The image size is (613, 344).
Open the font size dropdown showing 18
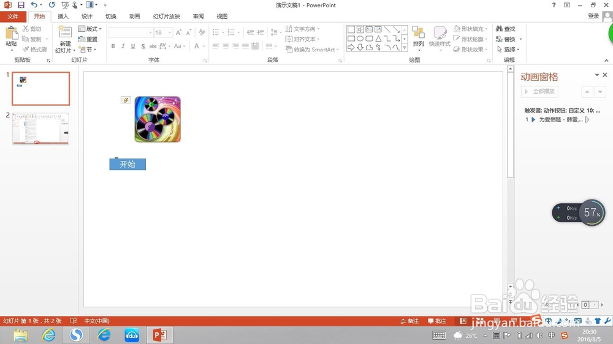click(x=170, y=32)
